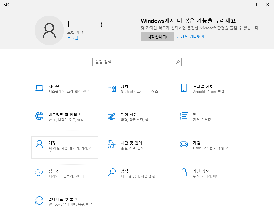Focus the 설정 검색 input field
274x215 pixels.
click(x=137, y=62)
